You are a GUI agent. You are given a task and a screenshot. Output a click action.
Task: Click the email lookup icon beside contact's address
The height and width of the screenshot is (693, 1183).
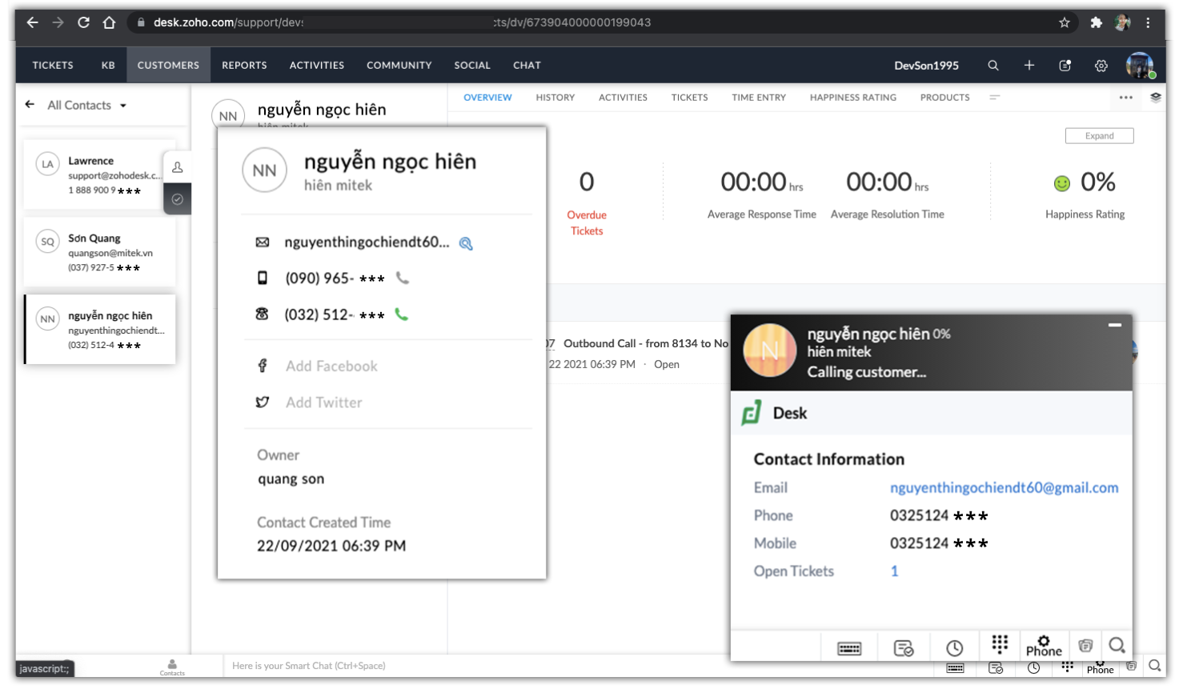[466, 243]
